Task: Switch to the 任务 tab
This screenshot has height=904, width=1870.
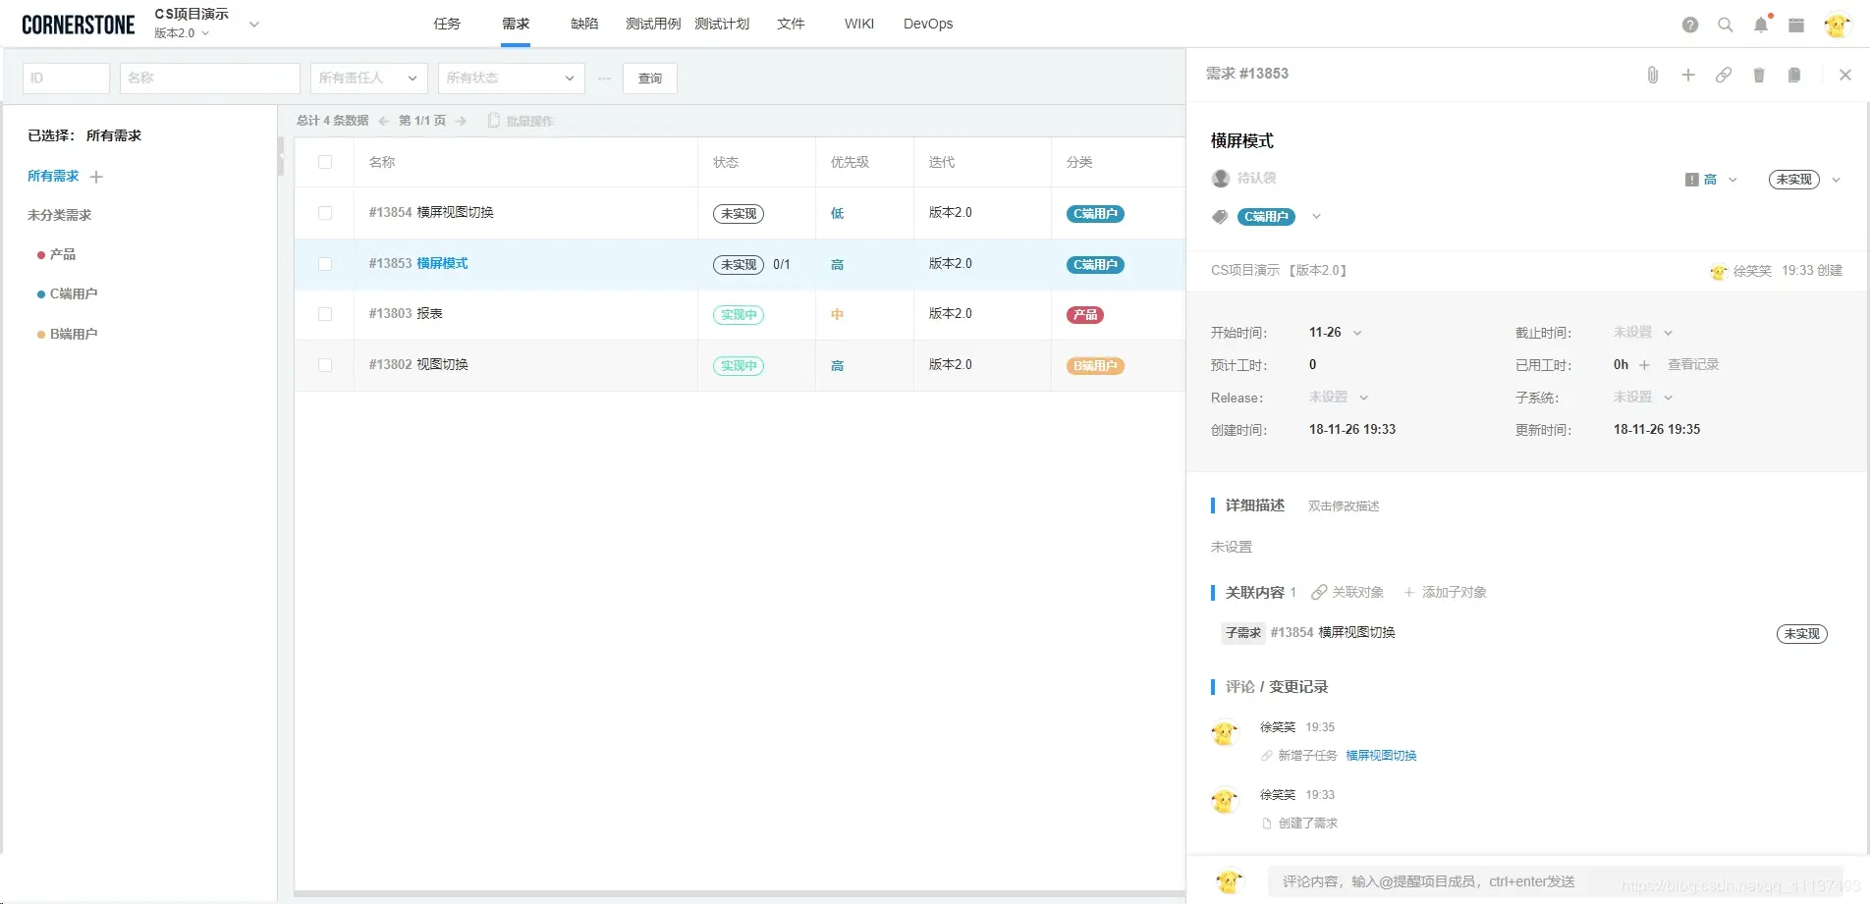Action: click(x=447, y=24)
